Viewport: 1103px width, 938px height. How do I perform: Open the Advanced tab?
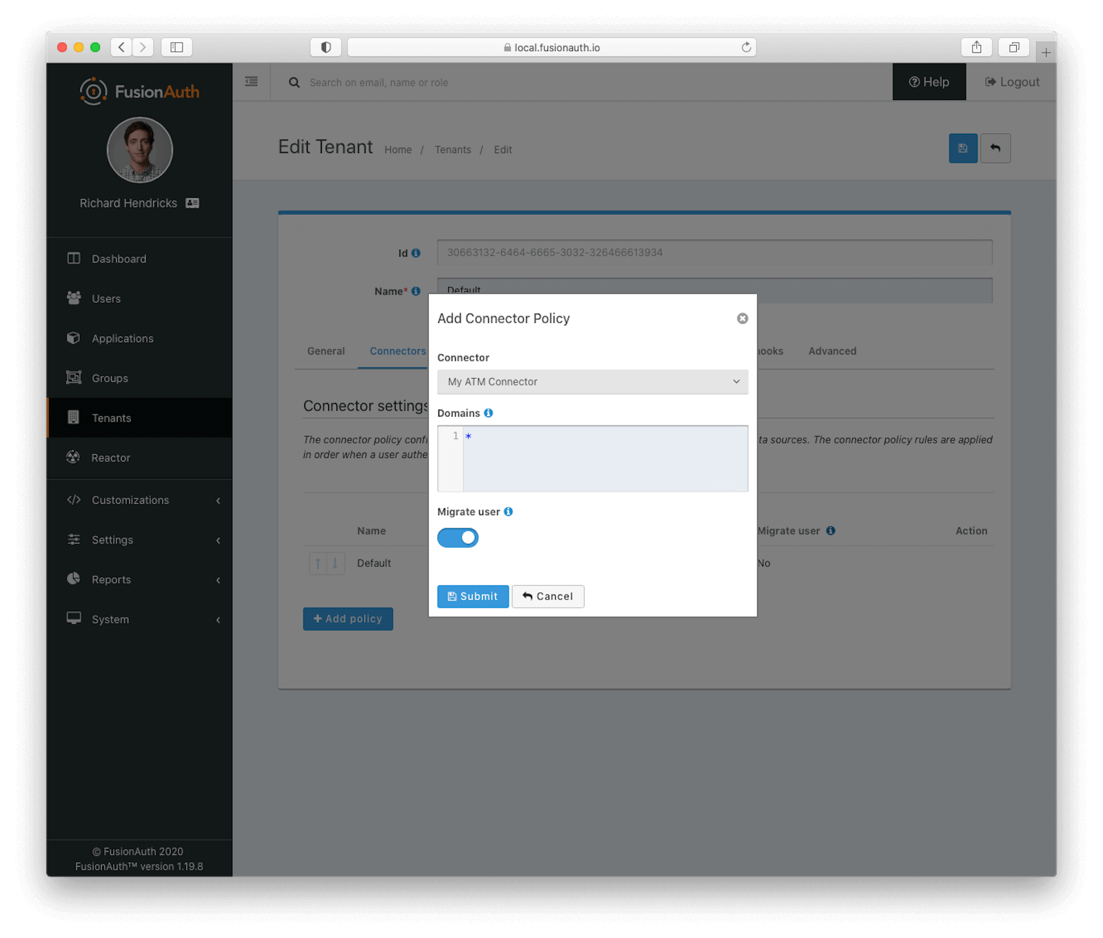pos(831,351)
